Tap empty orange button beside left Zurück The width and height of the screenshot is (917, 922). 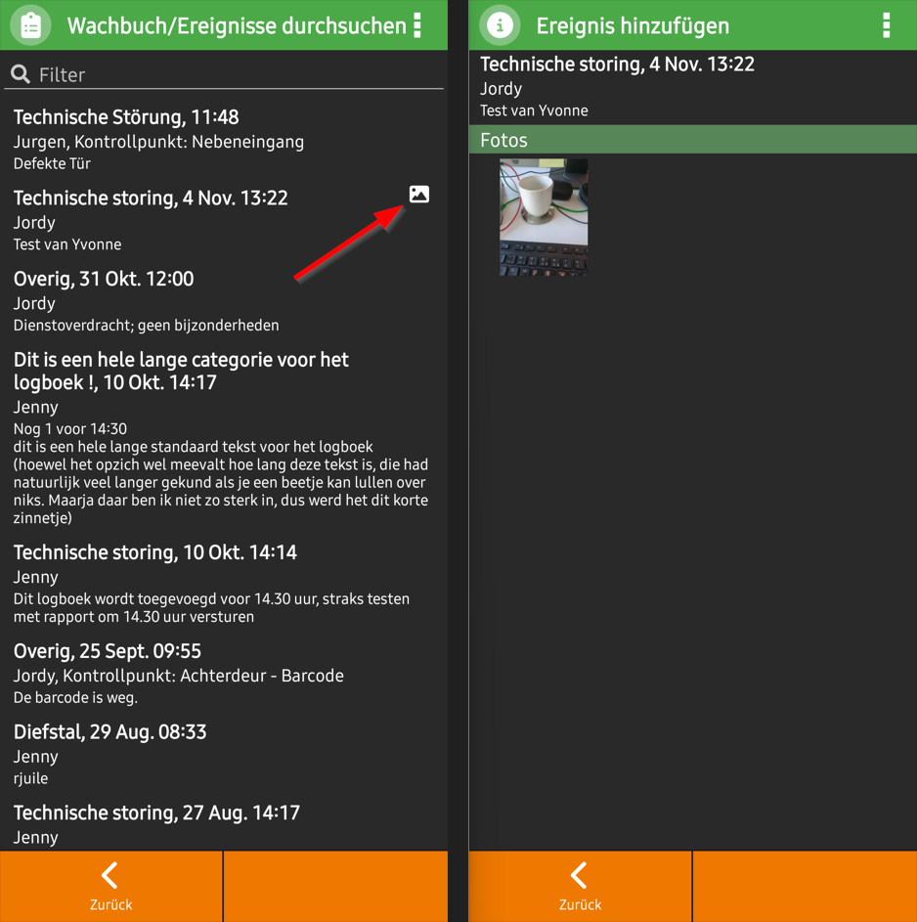pos(335,886)
